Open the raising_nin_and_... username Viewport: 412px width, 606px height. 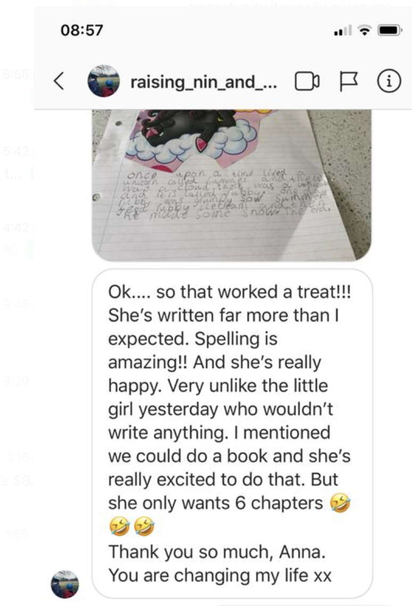204,82
